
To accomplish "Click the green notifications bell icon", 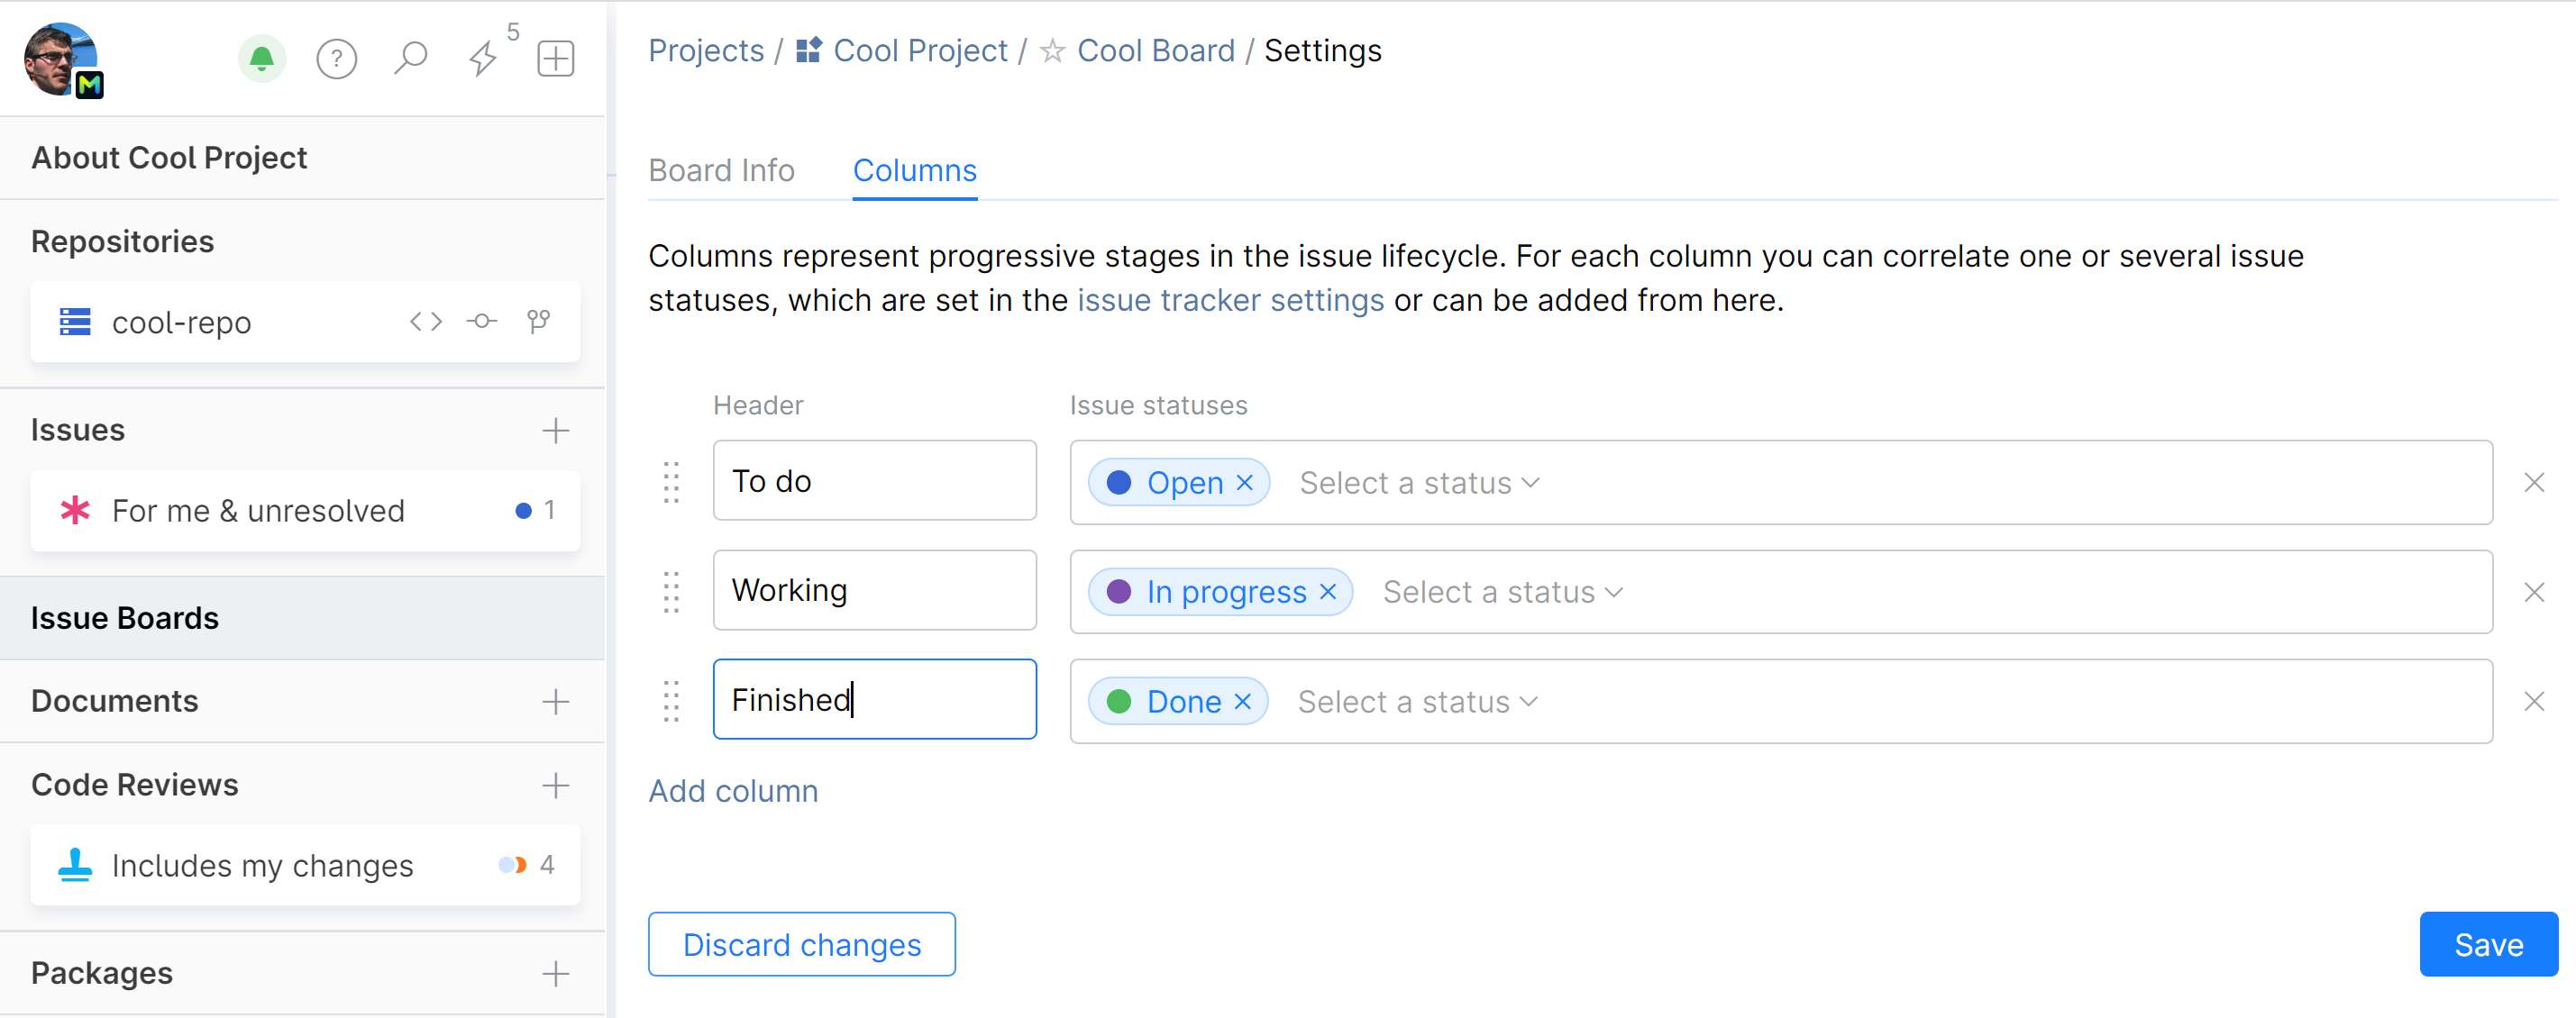I will (262, 58).
